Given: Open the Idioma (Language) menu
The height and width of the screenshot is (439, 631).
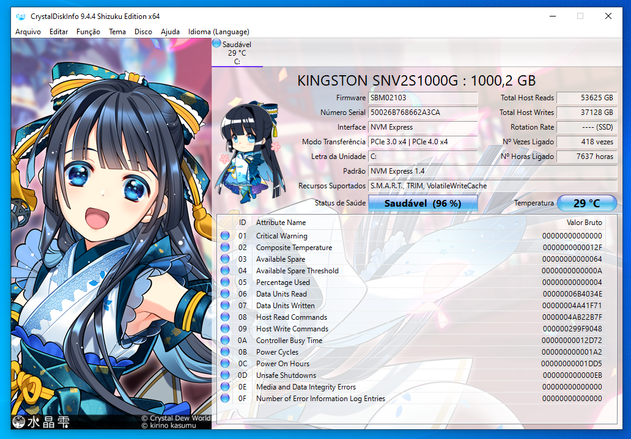Looking at the screenshot, I should (x=218, y=32).
